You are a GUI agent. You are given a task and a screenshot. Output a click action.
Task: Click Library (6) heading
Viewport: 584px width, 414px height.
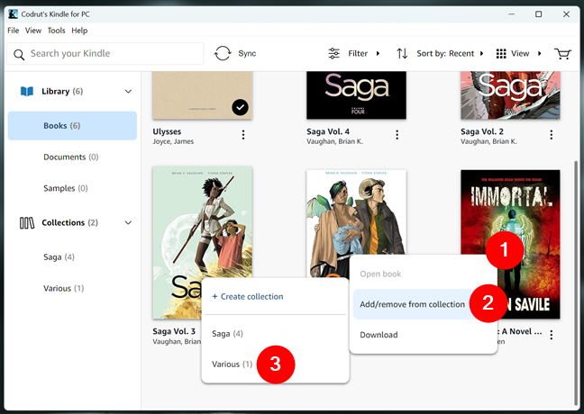[62, 91]
